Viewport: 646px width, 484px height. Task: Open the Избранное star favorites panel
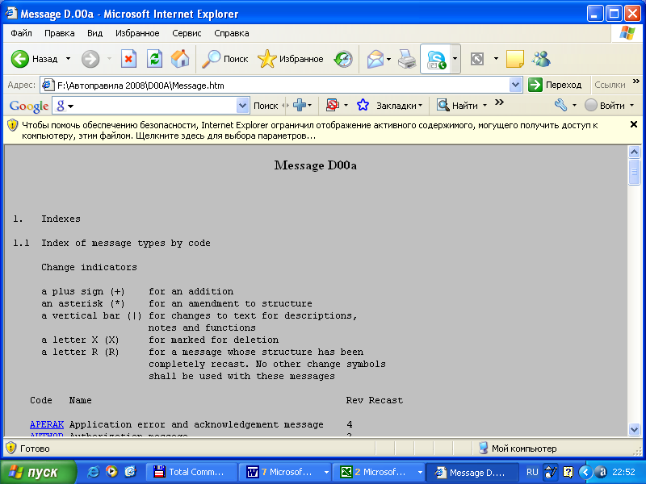tap(291, 59)
